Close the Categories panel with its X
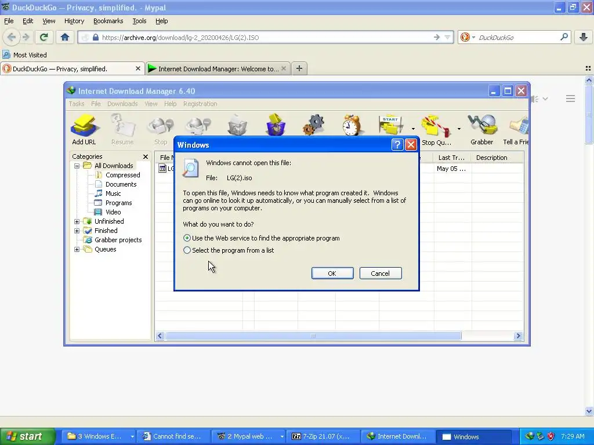Image resolution: width=594 pixels, height=445 pixels. tap(146, 156)
